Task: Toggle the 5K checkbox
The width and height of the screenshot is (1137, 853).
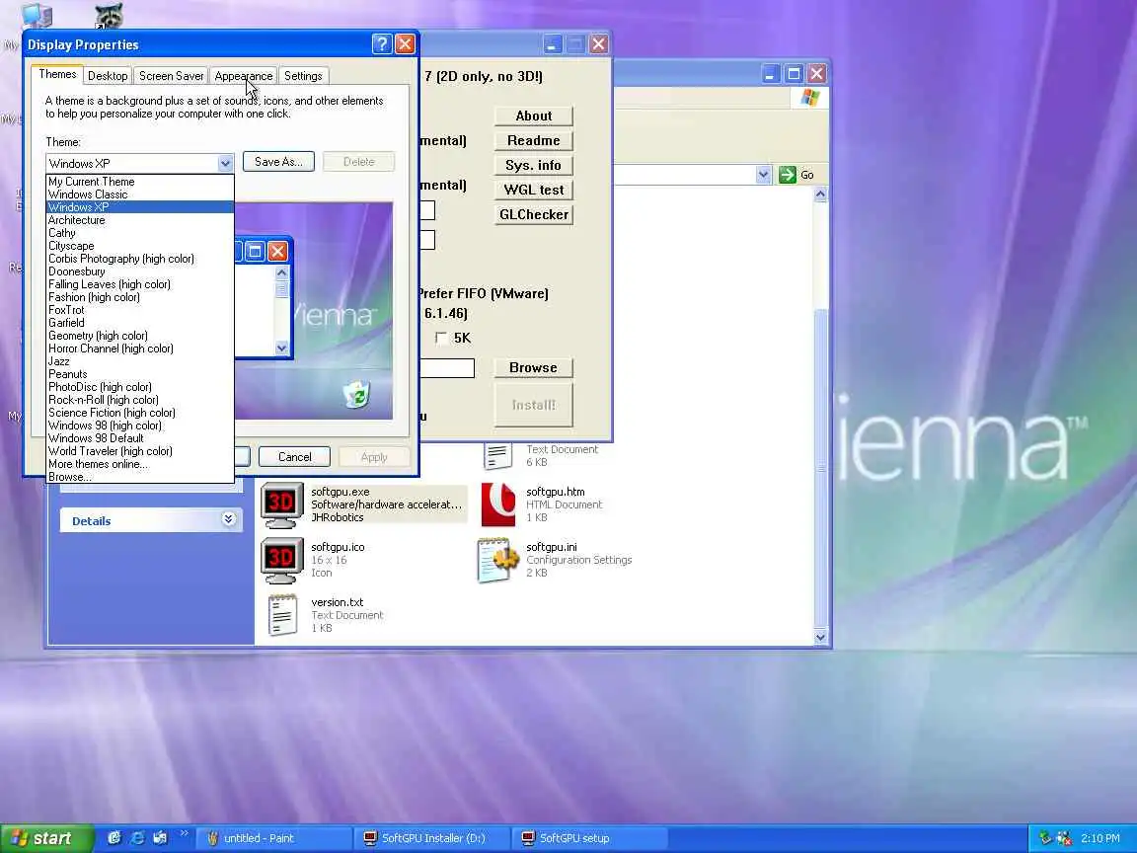Action: [441, 338]
